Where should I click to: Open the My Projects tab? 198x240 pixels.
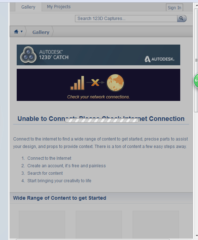point(59,7)
